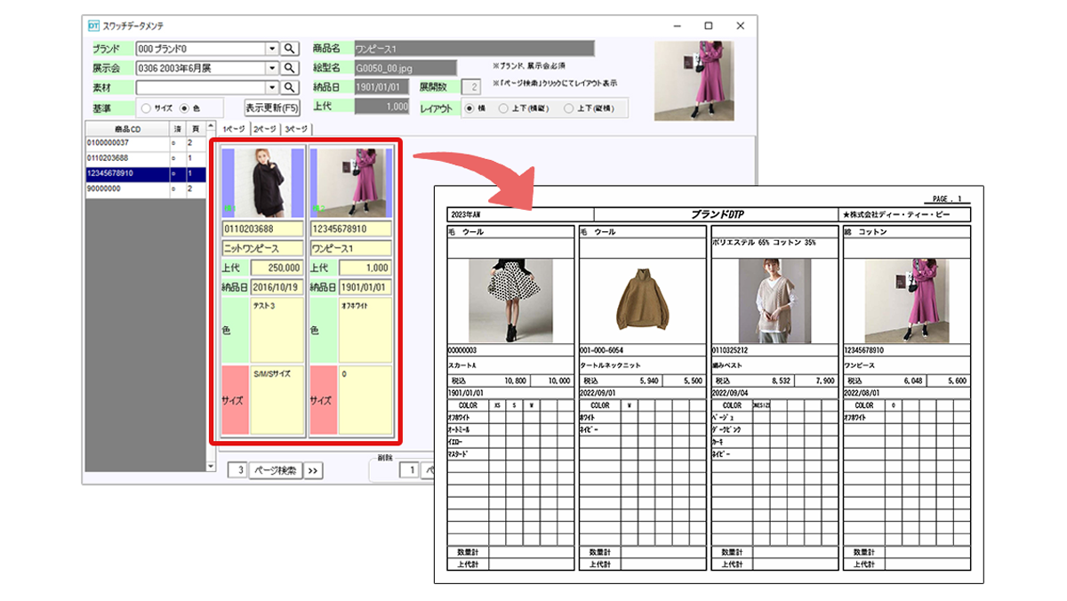Switch to the 3ページ tab

click(297, 129)
